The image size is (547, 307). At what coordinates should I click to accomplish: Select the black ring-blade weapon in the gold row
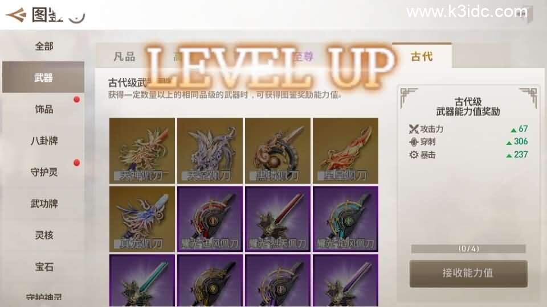tap(277, 150)
